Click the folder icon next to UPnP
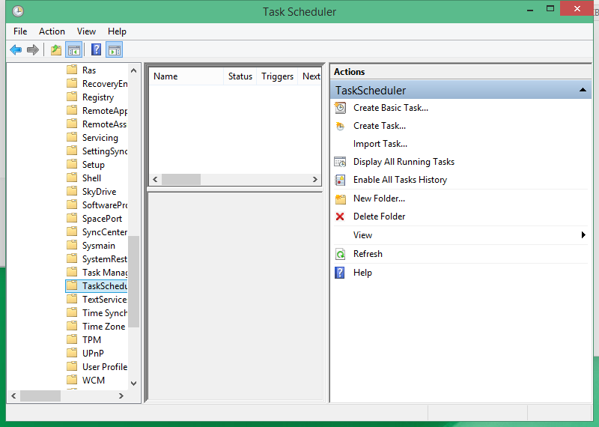 click(x=72, y=353)
